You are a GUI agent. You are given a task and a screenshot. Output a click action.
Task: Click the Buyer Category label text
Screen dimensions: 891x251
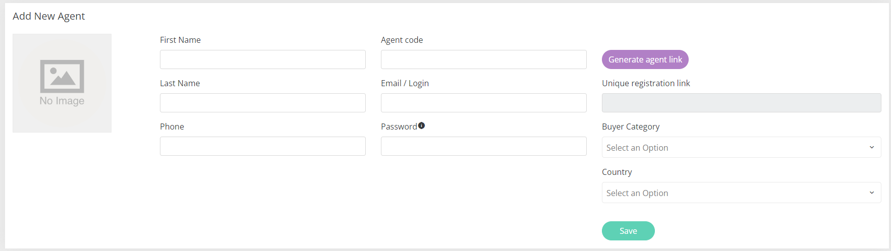[630, 127]
